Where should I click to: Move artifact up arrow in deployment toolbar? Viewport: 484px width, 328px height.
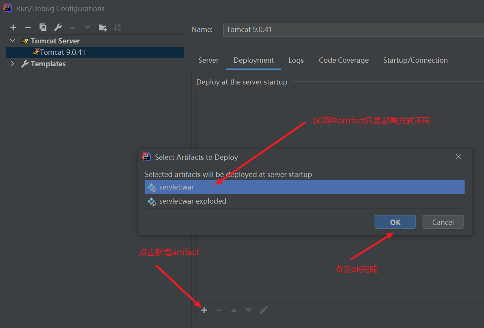click(x=234, y=310)
